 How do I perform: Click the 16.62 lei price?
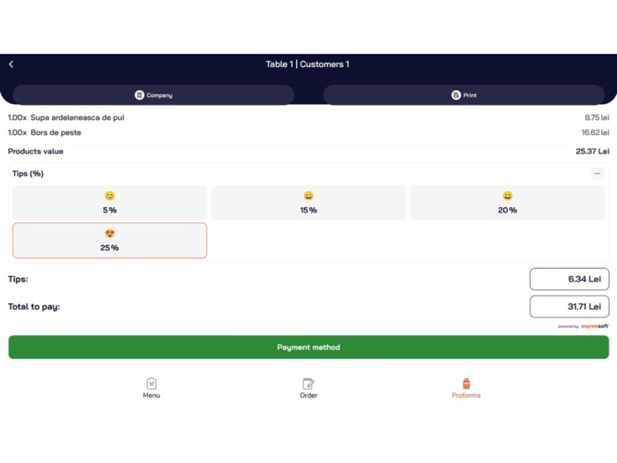(x=595, y=132)
